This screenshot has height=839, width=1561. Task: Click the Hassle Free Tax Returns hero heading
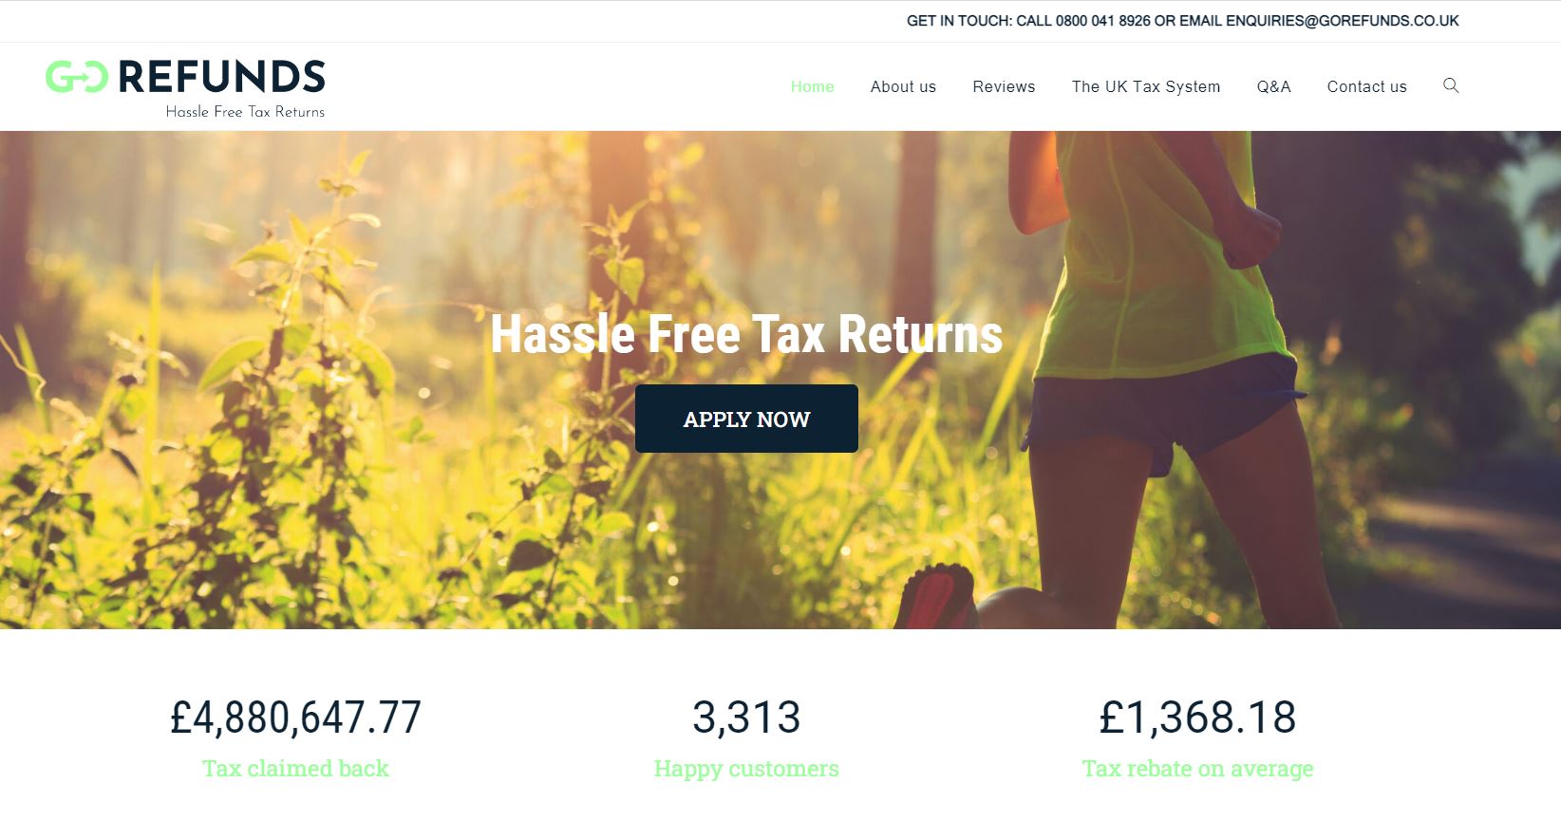tap(746, 334)
